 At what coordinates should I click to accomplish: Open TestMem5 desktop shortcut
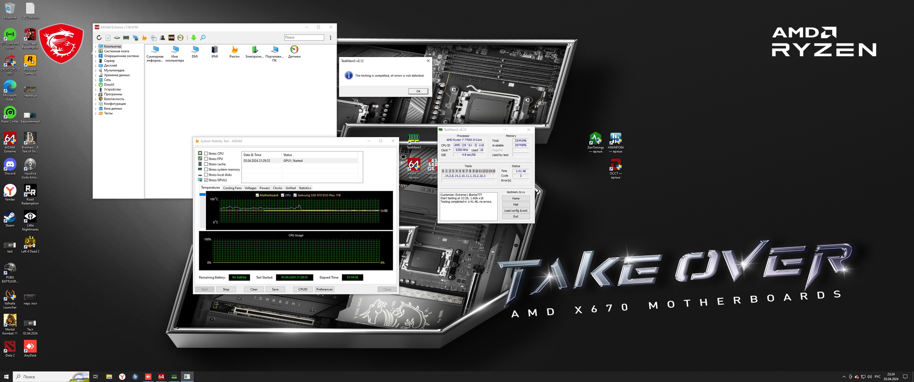point(413,141)
